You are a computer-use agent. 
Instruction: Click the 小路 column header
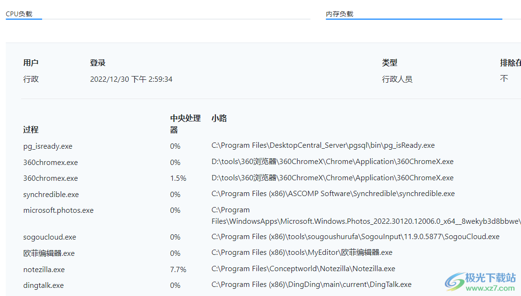point(218,118)
